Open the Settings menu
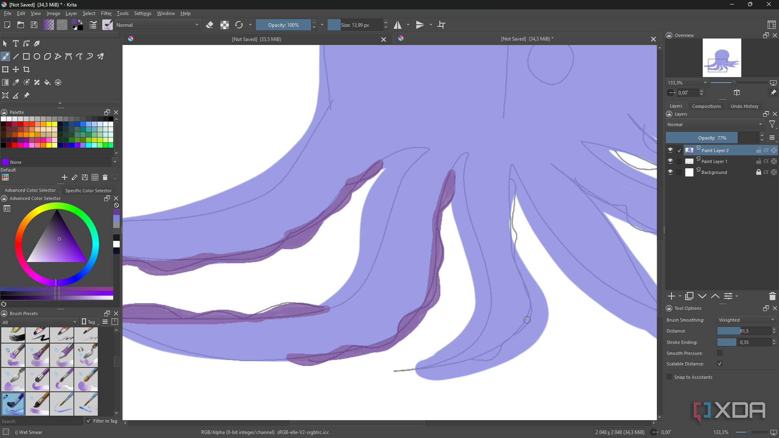This screenshot has height=438, width=779. tap(142, 13)
